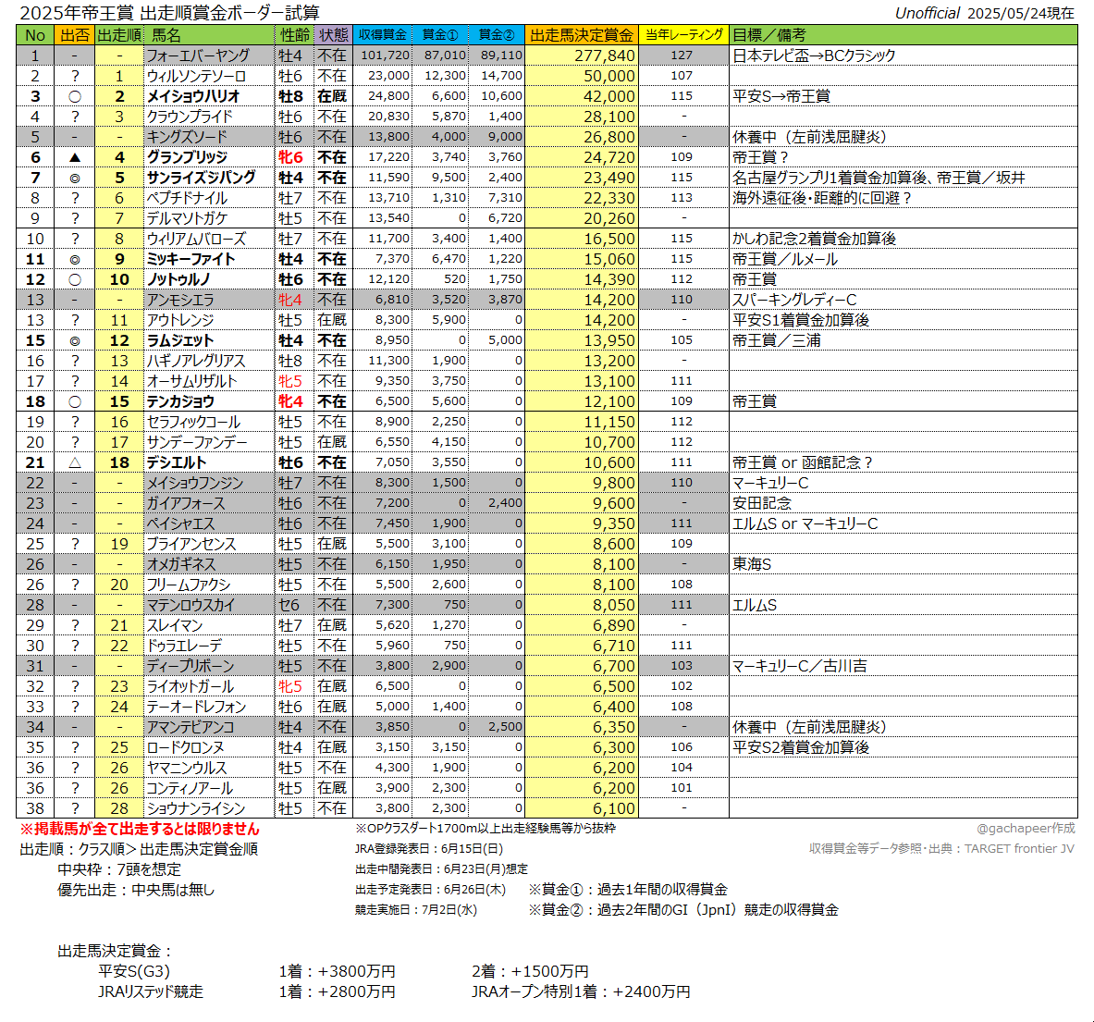
Task: Select the 出走馬決定賞金 column header
Action: click(581, 35)
